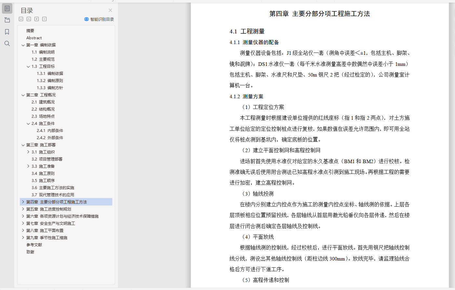Expand the 3.3 施工准备 chevron
Screen dimensions: 455x290
point(28,166)
